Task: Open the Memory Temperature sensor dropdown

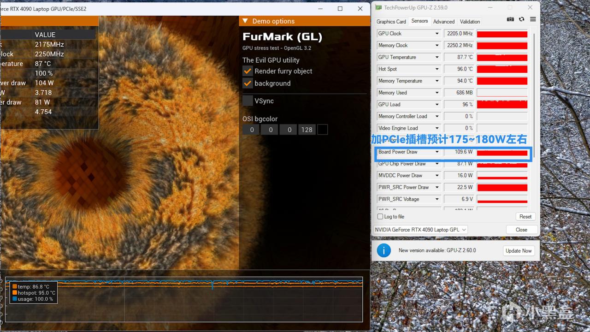Action: [437, 81]
